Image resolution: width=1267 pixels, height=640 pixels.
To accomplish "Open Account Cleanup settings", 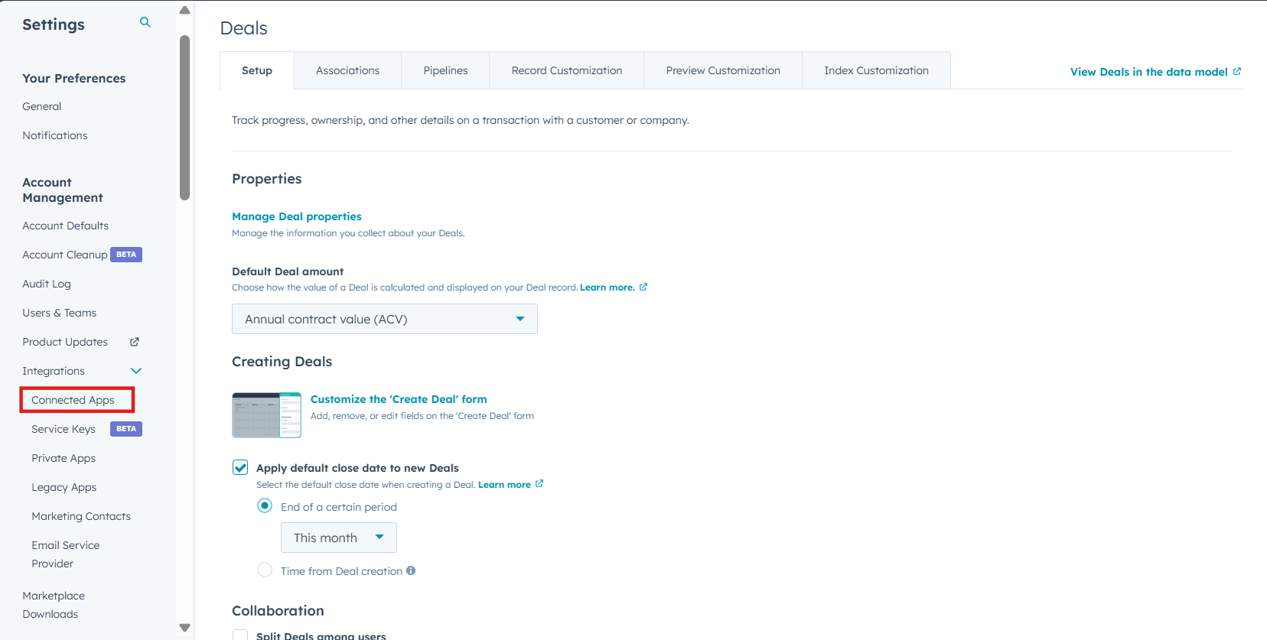I will tap(65, 255).
